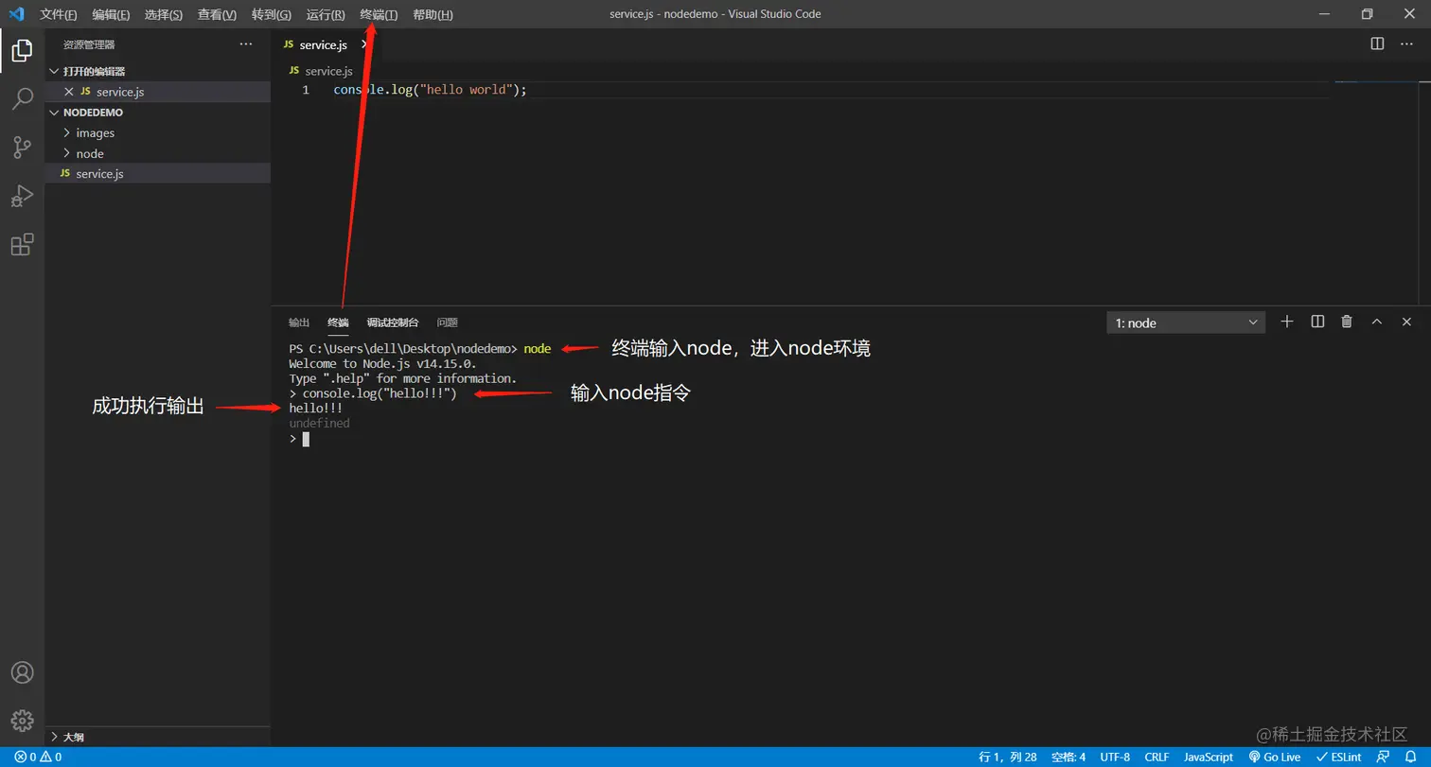Click the terminal prompt cursor
The width and height of the screenshot is (1431, 767).
(x=306, y=439)
